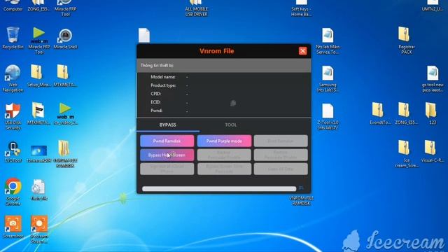Screen dimensions: 448x252
Task: Click the Pwnd status label
Action: [157, 111]
